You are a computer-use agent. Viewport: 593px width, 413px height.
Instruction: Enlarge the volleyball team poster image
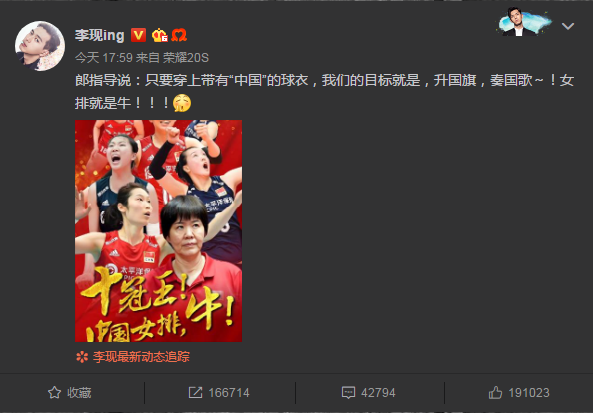158,230
